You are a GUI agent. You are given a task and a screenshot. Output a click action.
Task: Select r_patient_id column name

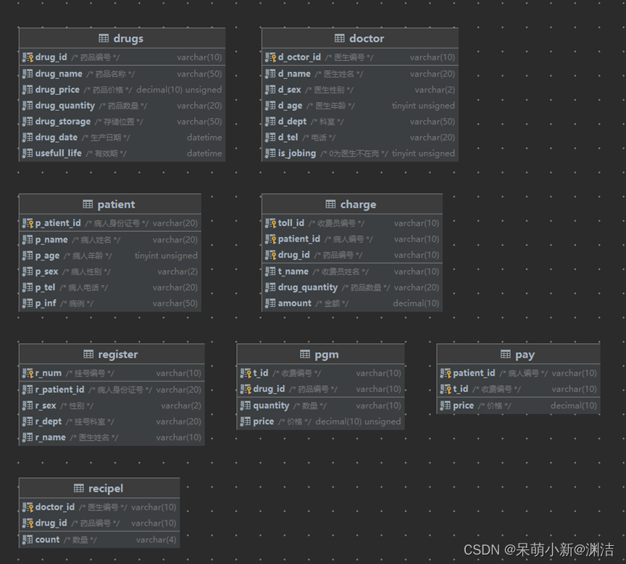pos(60,390)
